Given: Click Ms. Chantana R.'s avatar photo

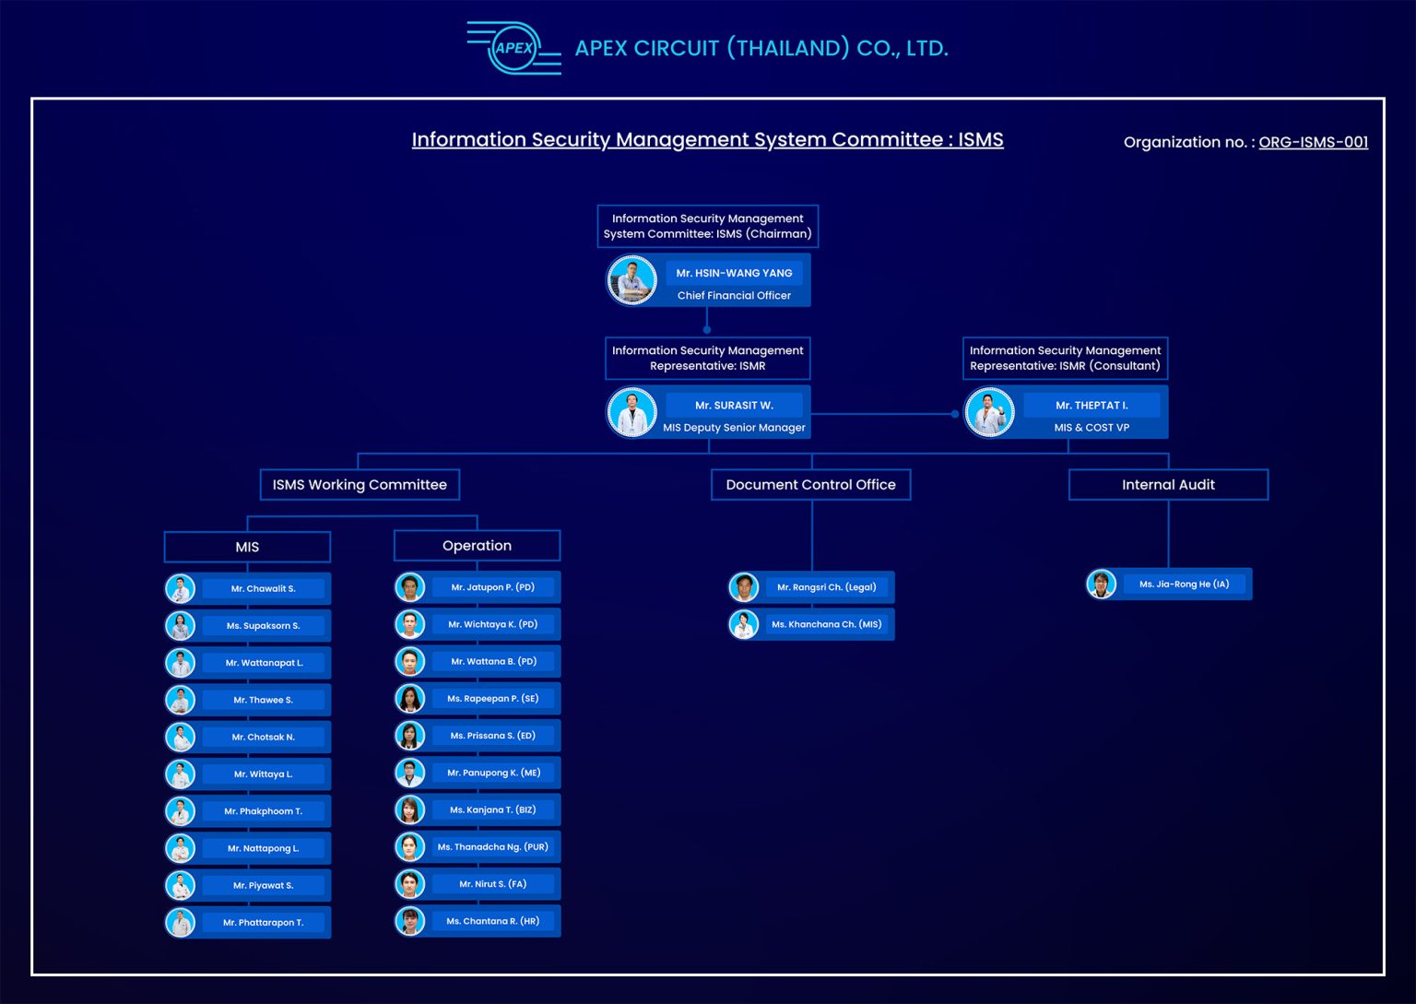Looking at the screenshot, I should [409, 921].
